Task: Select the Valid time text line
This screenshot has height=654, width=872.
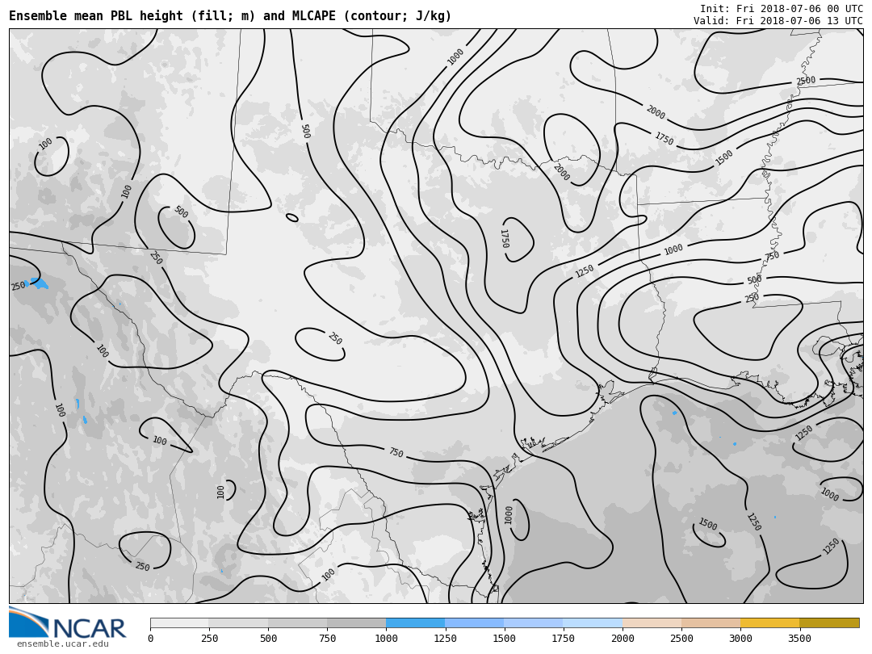Action: tap(778, 21)
